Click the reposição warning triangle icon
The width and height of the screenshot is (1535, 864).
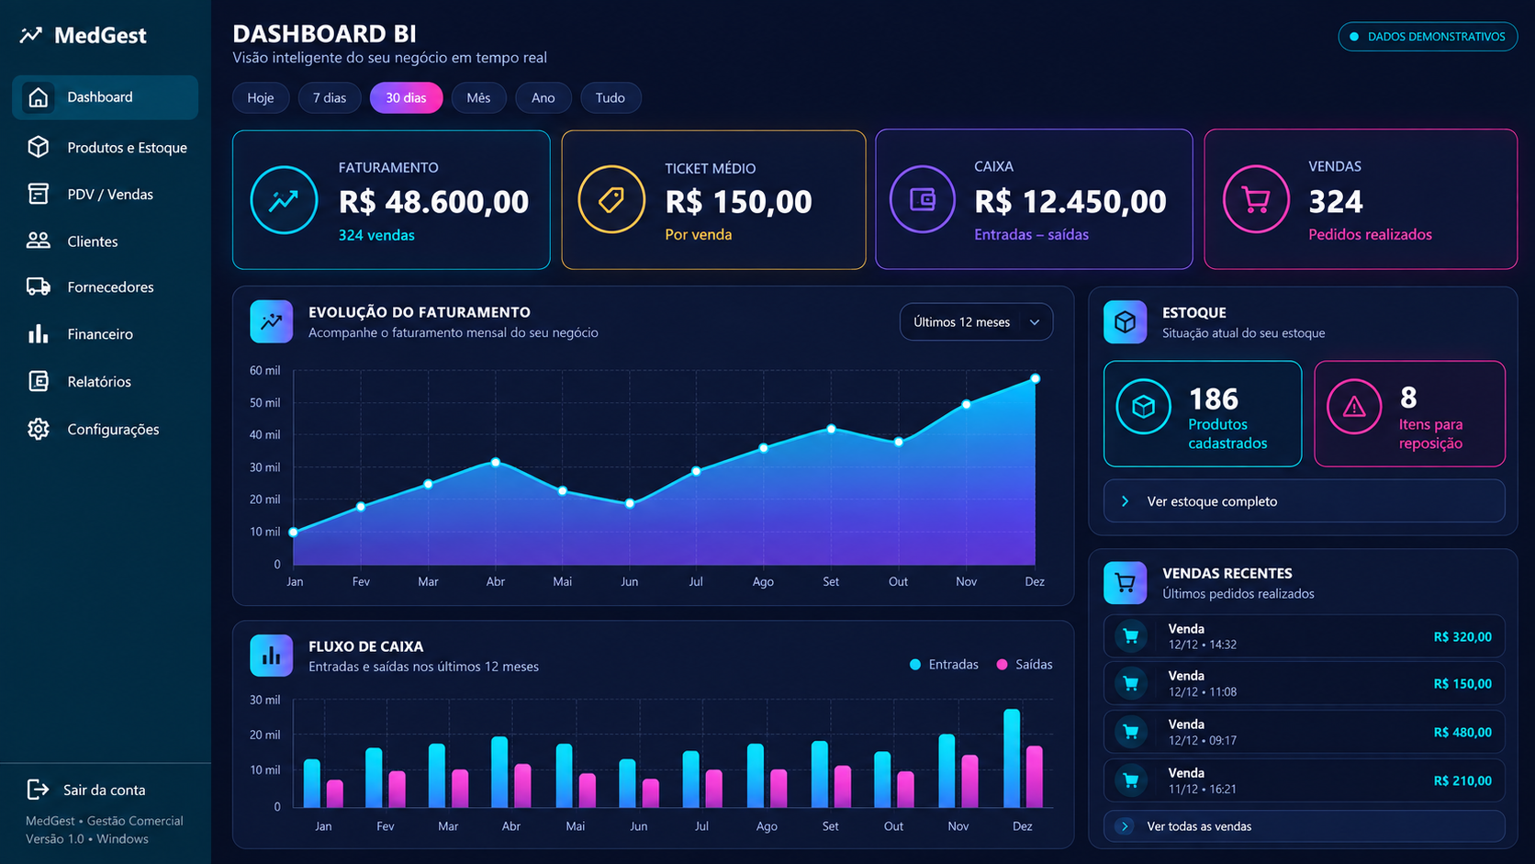1354,407
